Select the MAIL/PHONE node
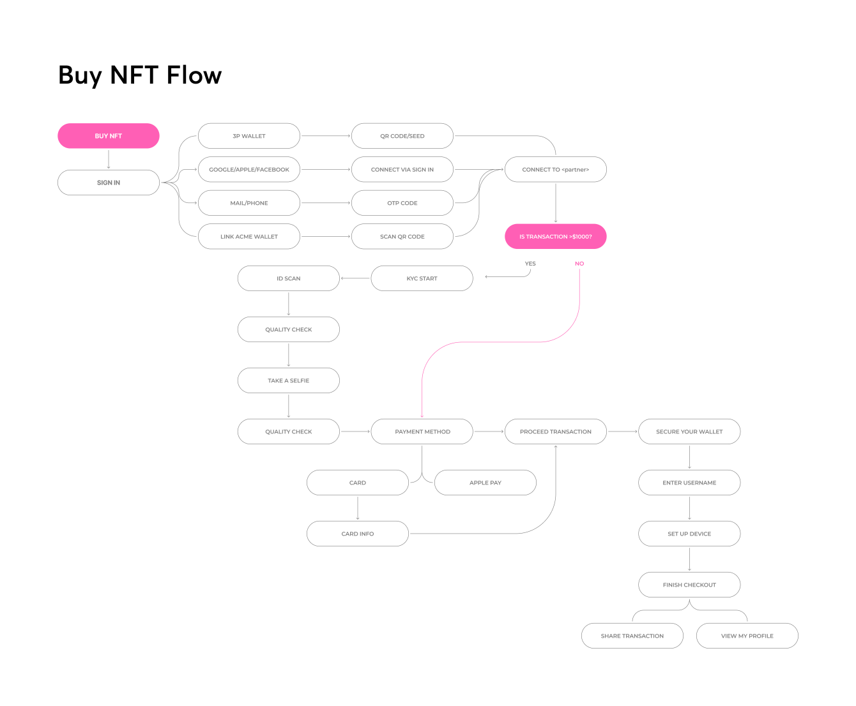The height and width of the screenshot is (706, 856). pos(249,203)
